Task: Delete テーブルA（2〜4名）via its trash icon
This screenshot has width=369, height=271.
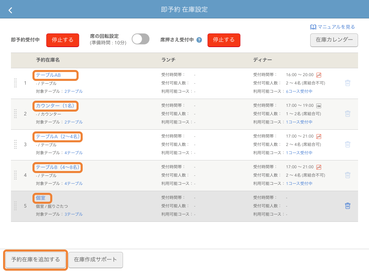Action: (347, 144)
